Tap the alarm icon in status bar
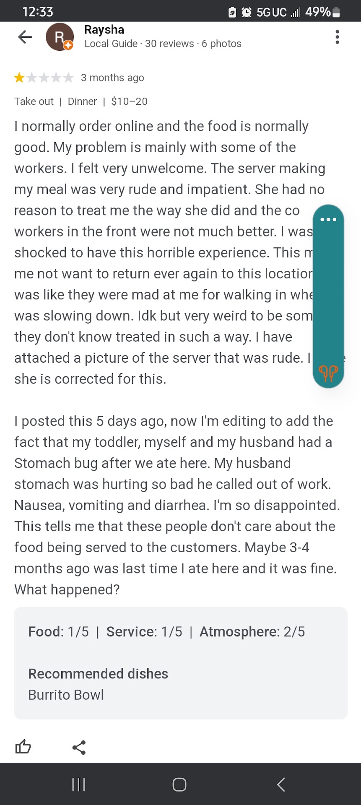 tap(247, 13)
